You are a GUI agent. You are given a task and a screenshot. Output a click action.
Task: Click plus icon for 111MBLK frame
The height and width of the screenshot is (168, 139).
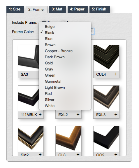[40, 114]
